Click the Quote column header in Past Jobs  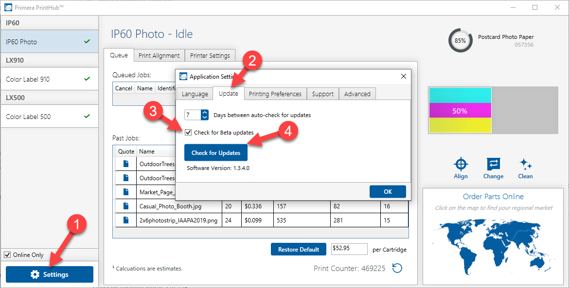tap(126, 152)
